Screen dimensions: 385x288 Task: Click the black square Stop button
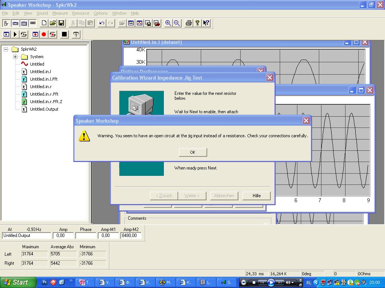64,34
